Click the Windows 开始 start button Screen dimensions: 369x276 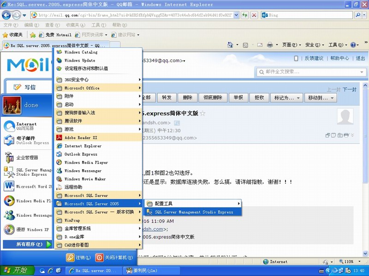pos(16,270)
